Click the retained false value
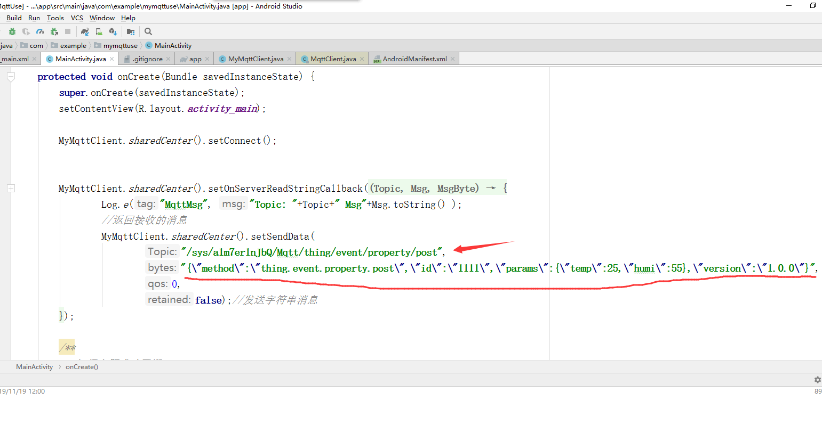 point(209,300)
